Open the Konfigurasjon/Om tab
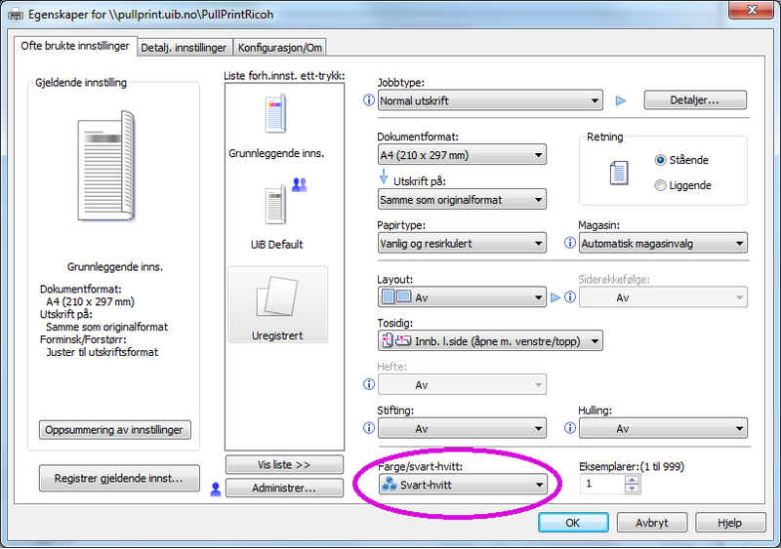The image size is (781, 549). coord(280,47)
